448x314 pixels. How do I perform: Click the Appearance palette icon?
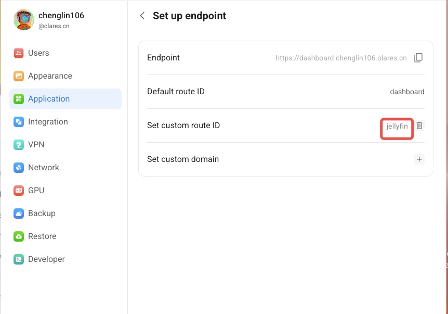pyautogui.click(x=19, y=76)
